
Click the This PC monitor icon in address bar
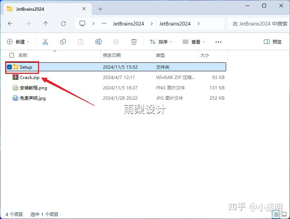click(82, 24)
